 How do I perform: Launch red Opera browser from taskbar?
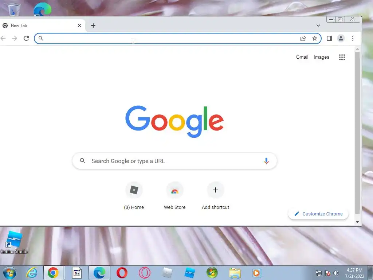(122, 273)
